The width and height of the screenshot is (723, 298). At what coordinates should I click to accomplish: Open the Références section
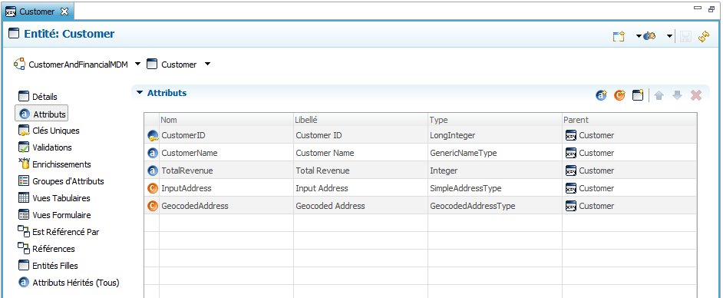point(54,249)
